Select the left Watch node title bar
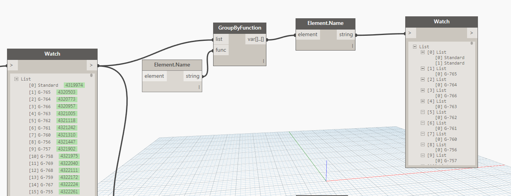Image resolution: width=511 pixels, height=196 pixels. [52, 54]
